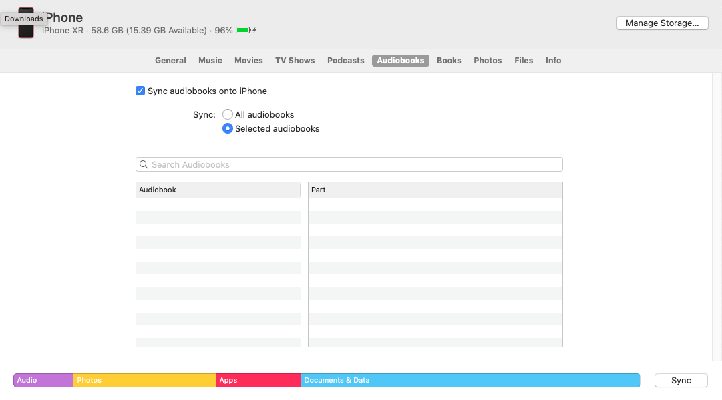Click the Sync: label text
The height and width of the screenshot is (400, 722).
point(204,115)
